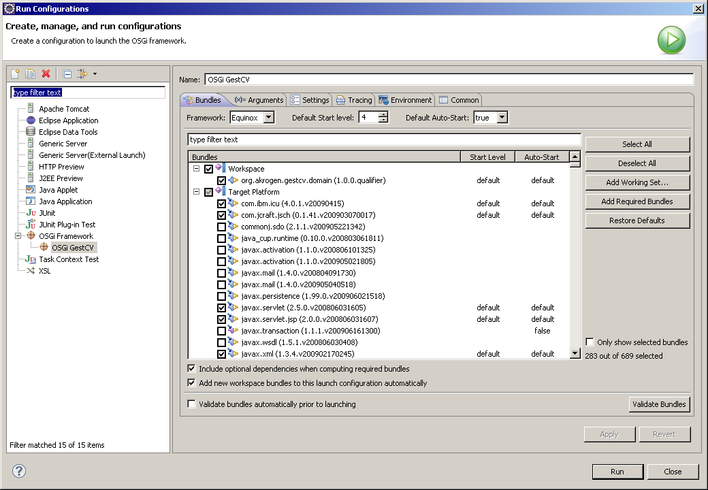Click the bundle list scrollbar down arrow
The width and height of the screenshot is (708, 490).
[575, 353]
